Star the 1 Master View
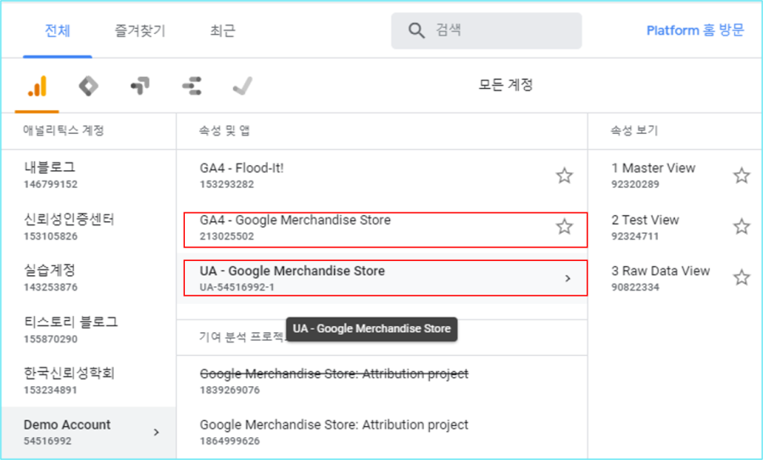763x460 pixels. (742, 175)
